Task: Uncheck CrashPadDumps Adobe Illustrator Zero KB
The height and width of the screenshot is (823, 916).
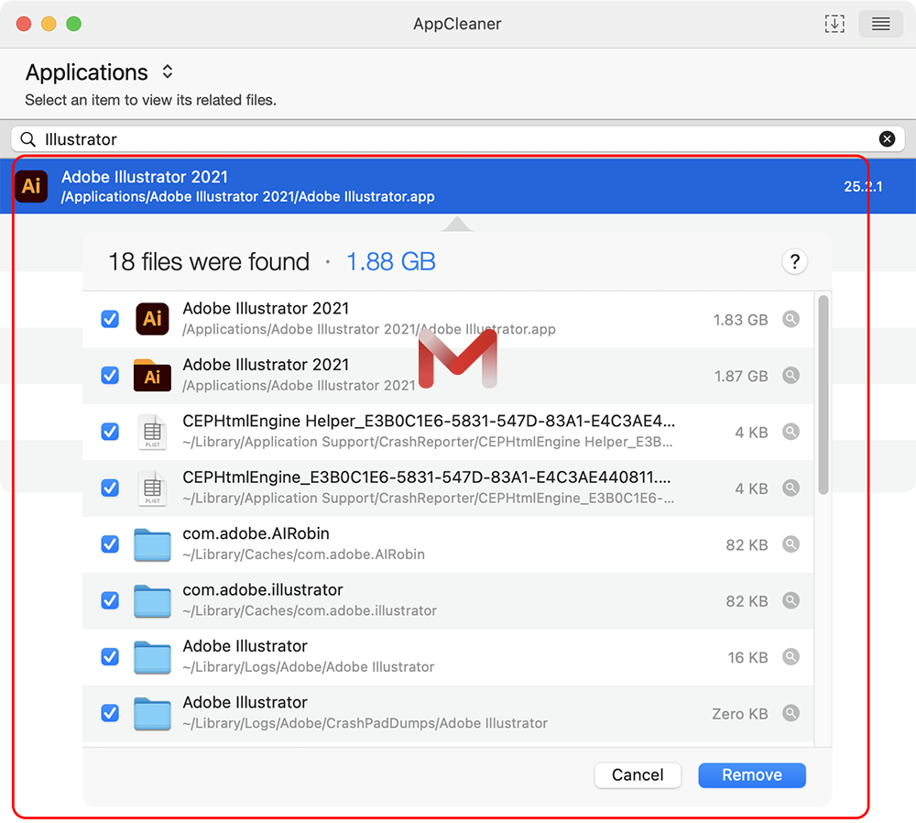Action: pyautogui.click(x=110, y=713)
